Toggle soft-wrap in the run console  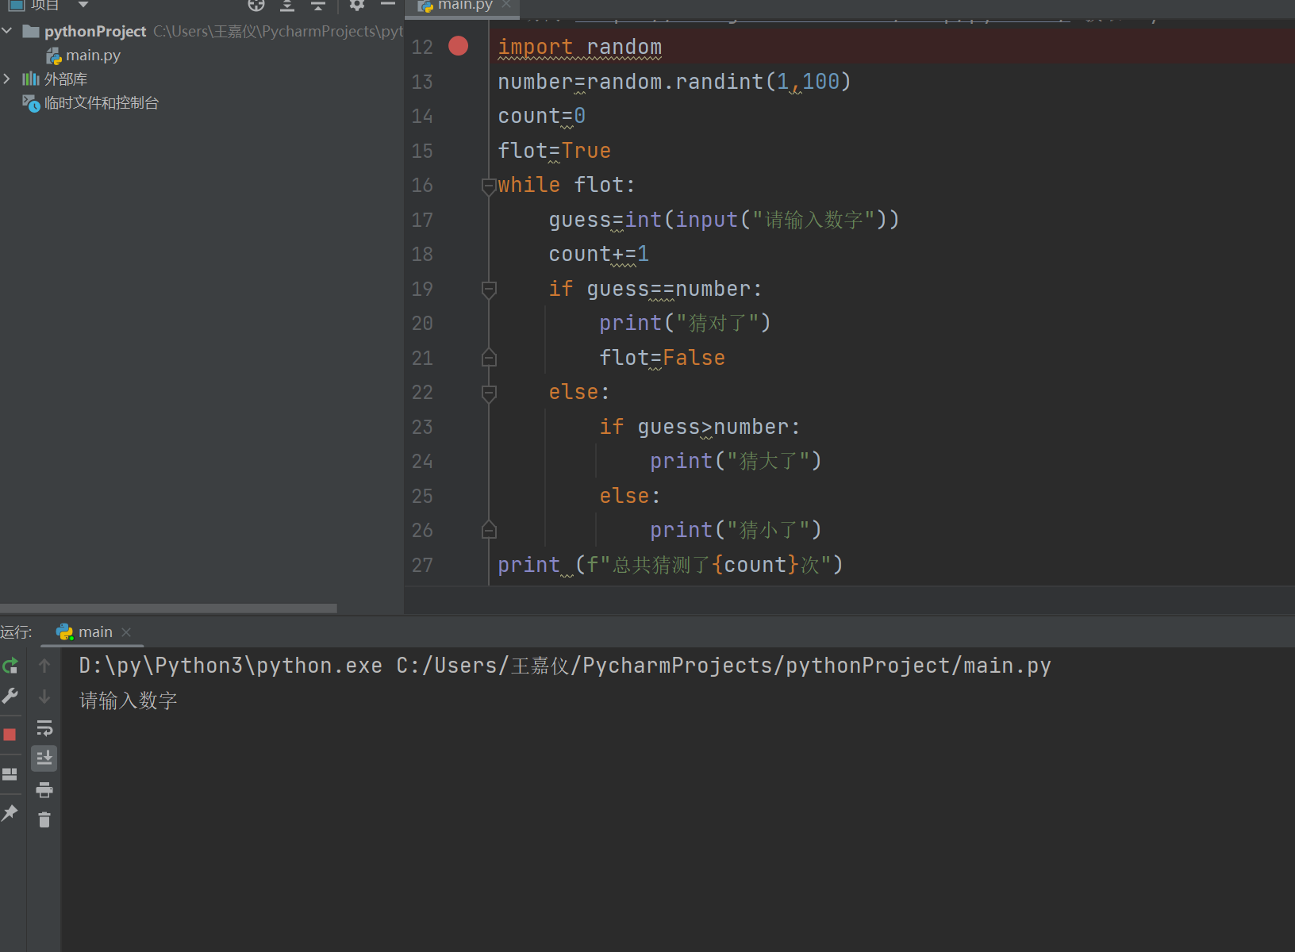tap(44, 728)
